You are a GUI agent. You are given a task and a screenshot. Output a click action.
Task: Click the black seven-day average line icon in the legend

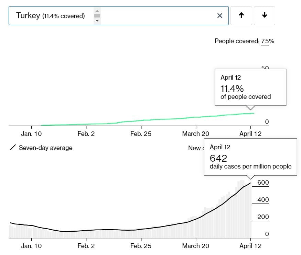13,147
